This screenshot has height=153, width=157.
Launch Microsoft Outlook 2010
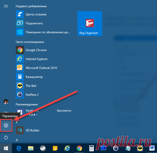click(36, 68)
